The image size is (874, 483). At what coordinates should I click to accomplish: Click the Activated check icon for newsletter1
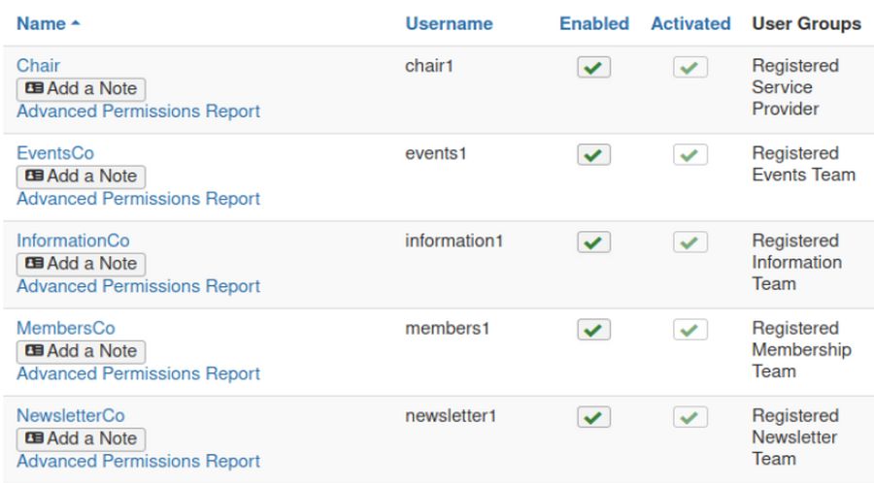(x=689, y=417)
